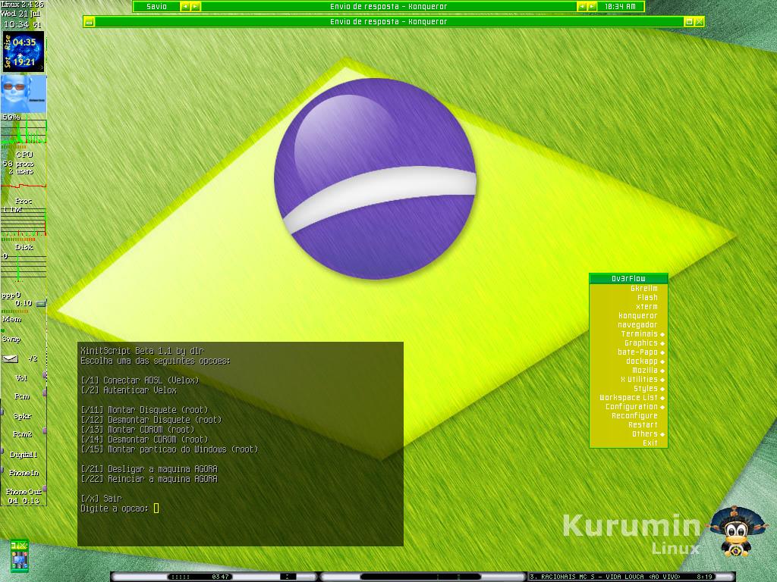The image size is (777, 582).
Task: Click the Kurumin penguin mascot logo
Action: [x=738, y=531]
